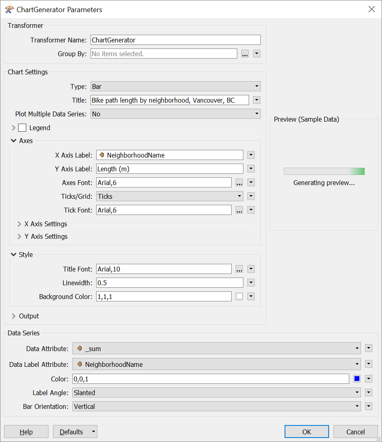This screenshot has height=442, width=382.
Task: Collapse the Style section
Action: (x=14, y=255)
